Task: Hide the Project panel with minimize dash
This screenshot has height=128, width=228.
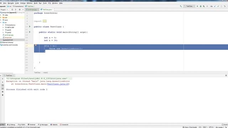Action: [23, 10]
